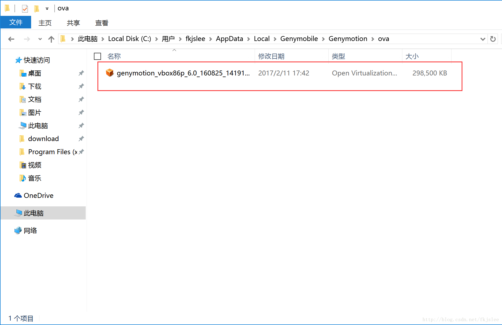This screenshot has height=325, width=502.
Task: Click pin icon next to download
Action: point(81,139)
